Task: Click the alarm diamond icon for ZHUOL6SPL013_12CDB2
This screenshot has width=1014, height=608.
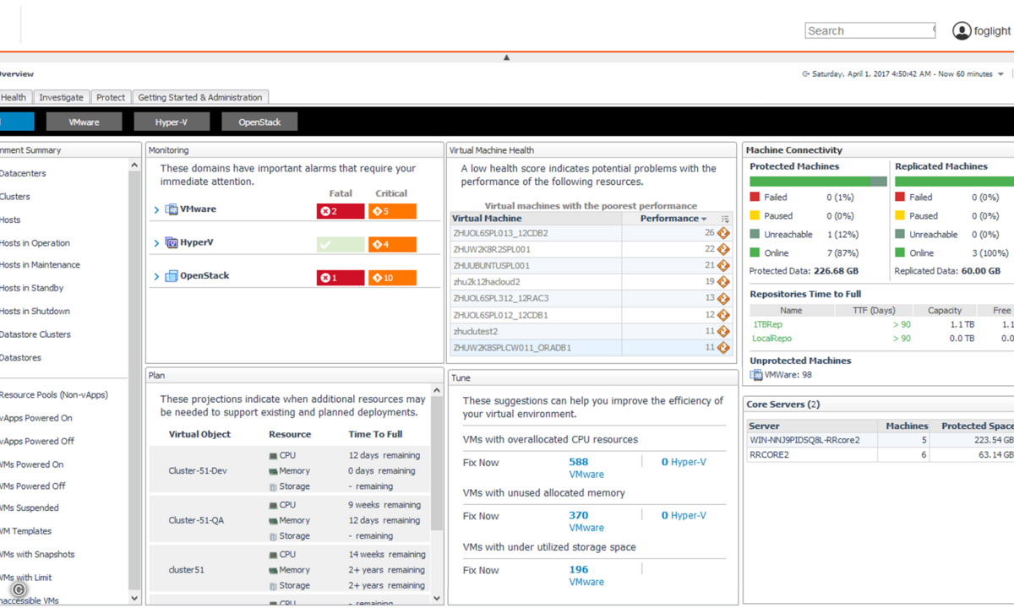Action: pyautogui.click(x=723, y=233)
